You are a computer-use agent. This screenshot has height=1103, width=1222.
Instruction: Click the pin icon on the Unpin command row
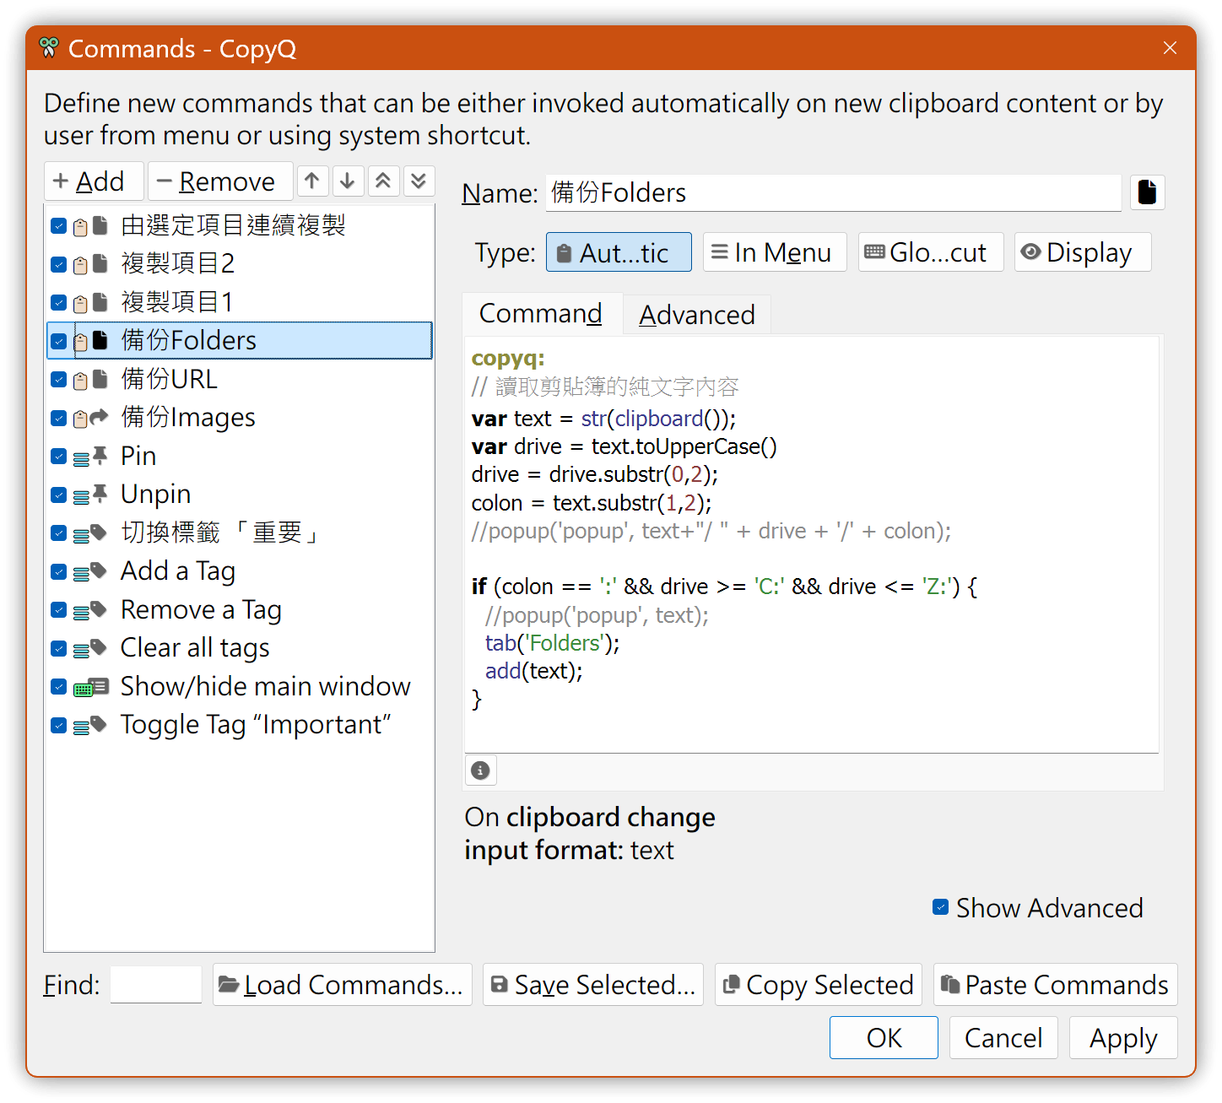point(100,493)
